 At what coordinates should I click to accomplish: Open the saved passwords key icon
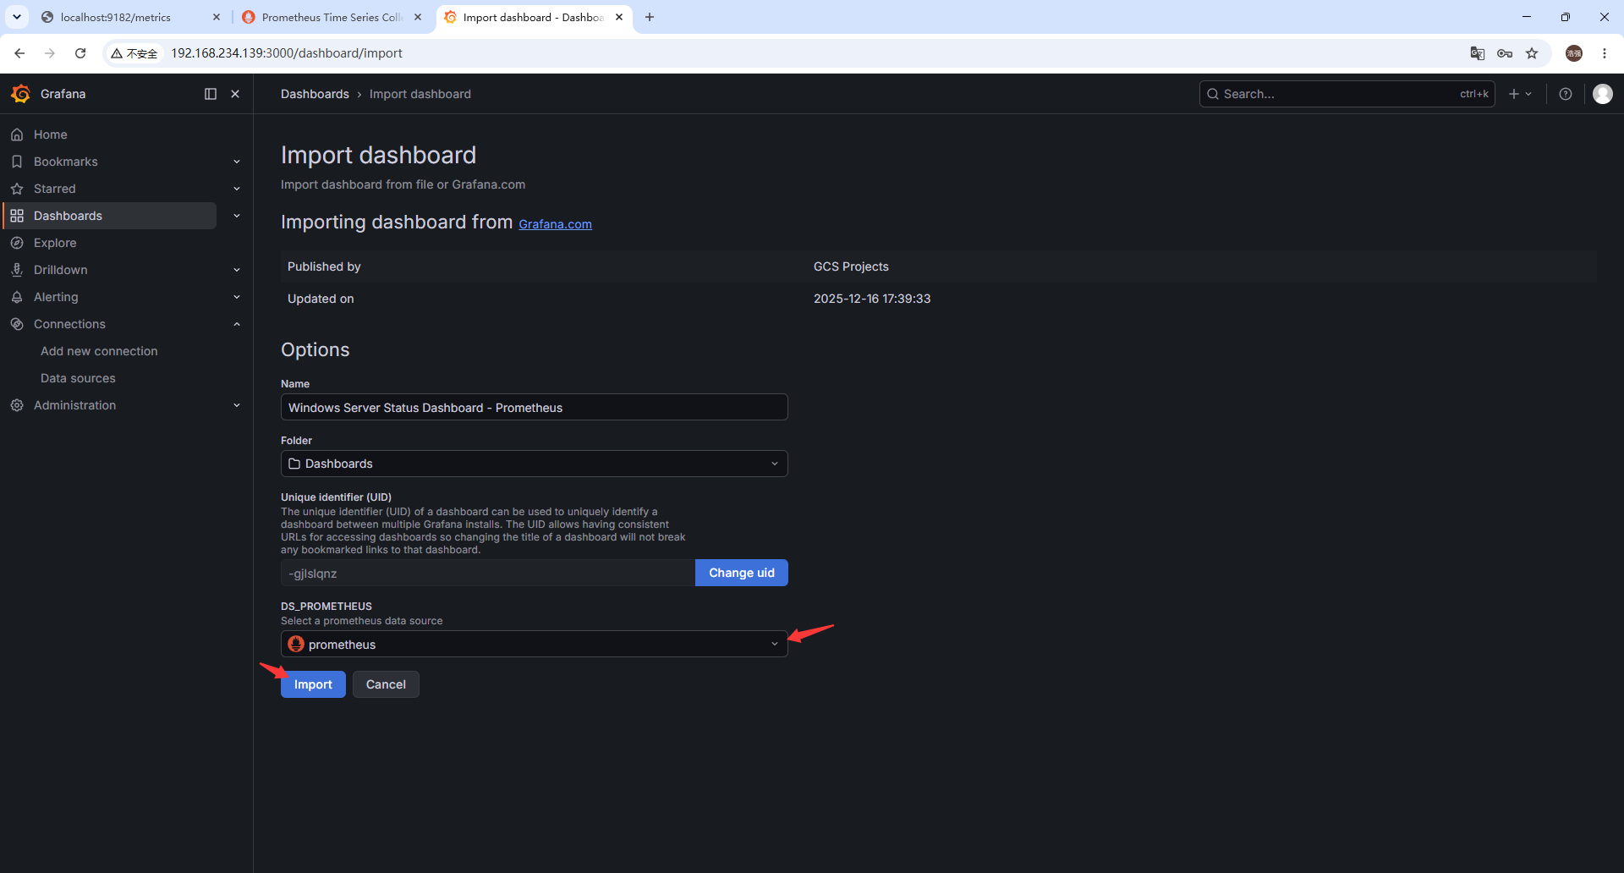pos(1505,53)
